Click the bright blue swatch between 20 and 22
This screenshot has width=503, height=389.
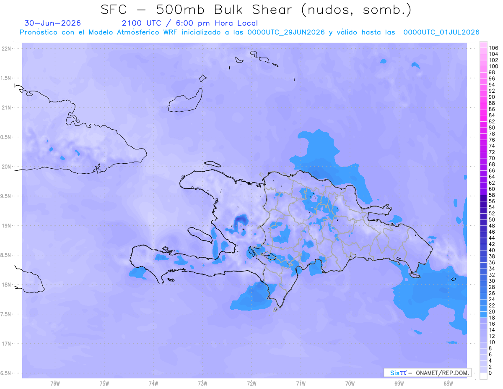(483, 309)
